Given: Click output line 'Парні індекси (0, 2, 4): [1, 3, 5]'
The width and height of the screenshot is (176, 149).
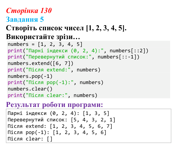Looking at the screenshot, I should pos(58,113).
